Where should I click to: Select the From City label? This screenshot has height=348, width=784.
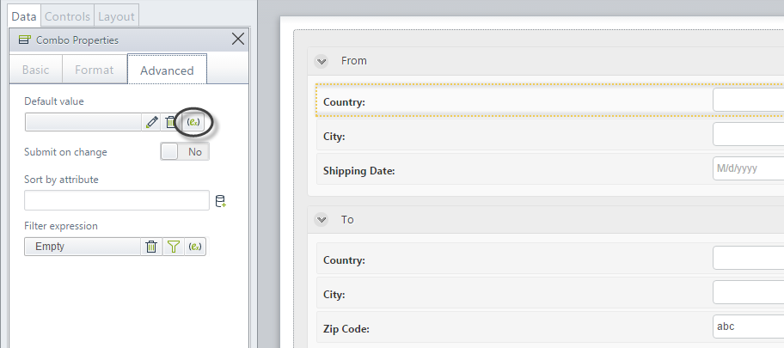334,137
